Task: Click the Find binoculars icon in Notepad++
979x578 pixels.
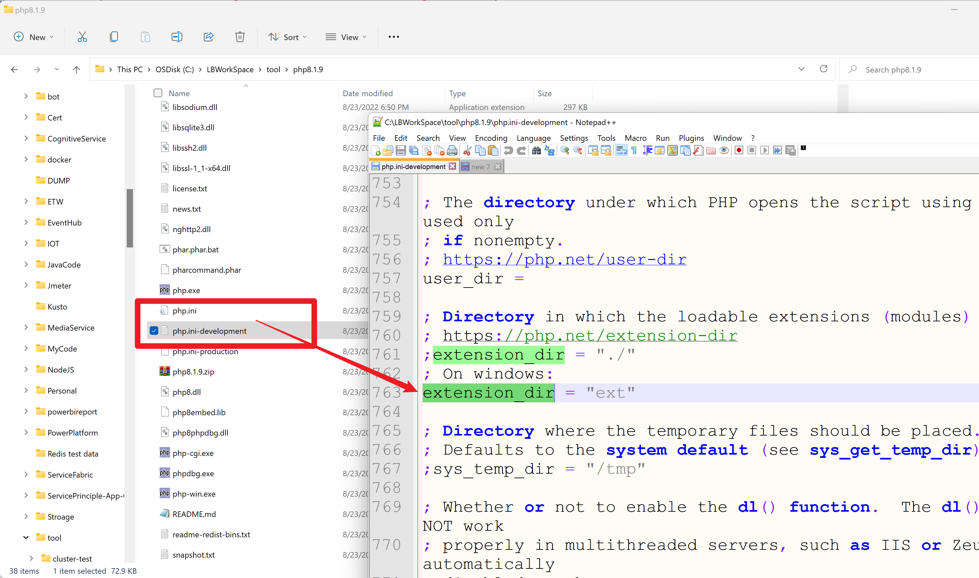Action: pyautogui.click(x=536, y=151)
